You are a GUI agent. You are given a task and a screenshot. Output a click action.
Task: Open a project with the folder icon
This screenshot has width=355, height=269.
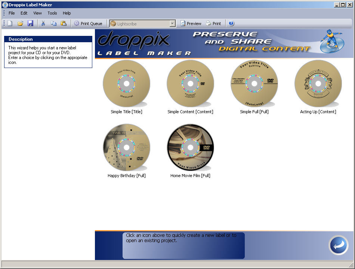point(21,23)
